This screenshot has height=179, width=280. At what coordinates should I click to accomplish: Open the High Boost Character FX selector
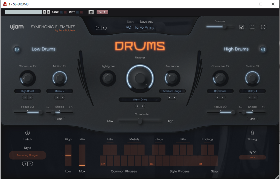point(28,91)
